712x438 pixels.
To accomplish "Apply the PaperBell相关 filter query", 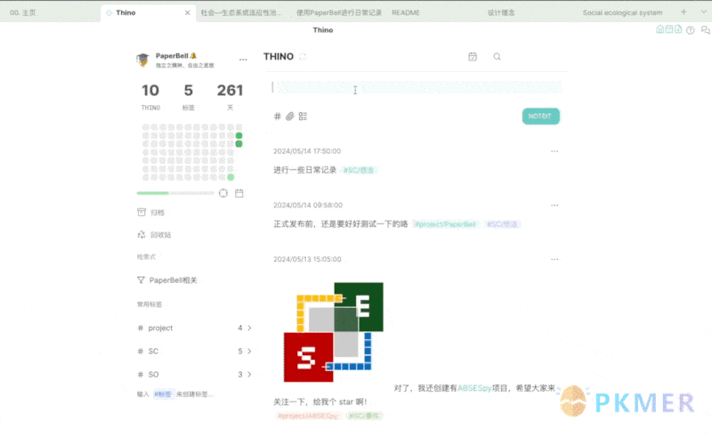I will [167, 280].
